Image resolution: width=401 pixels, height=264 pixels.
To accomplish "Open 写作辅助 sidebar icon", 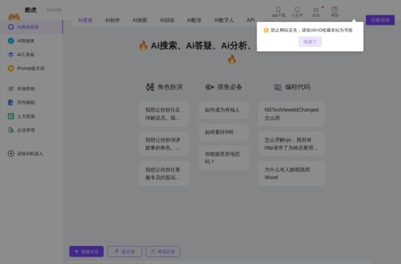I will [11, 102].
